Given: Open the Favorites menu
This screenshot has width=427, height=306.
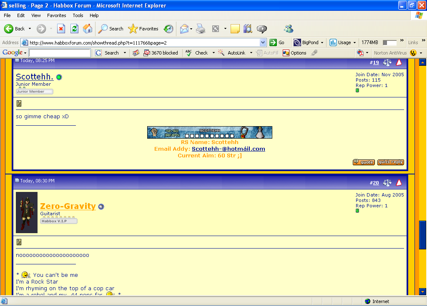Looking at the screenshot, I should pos(56,15).
